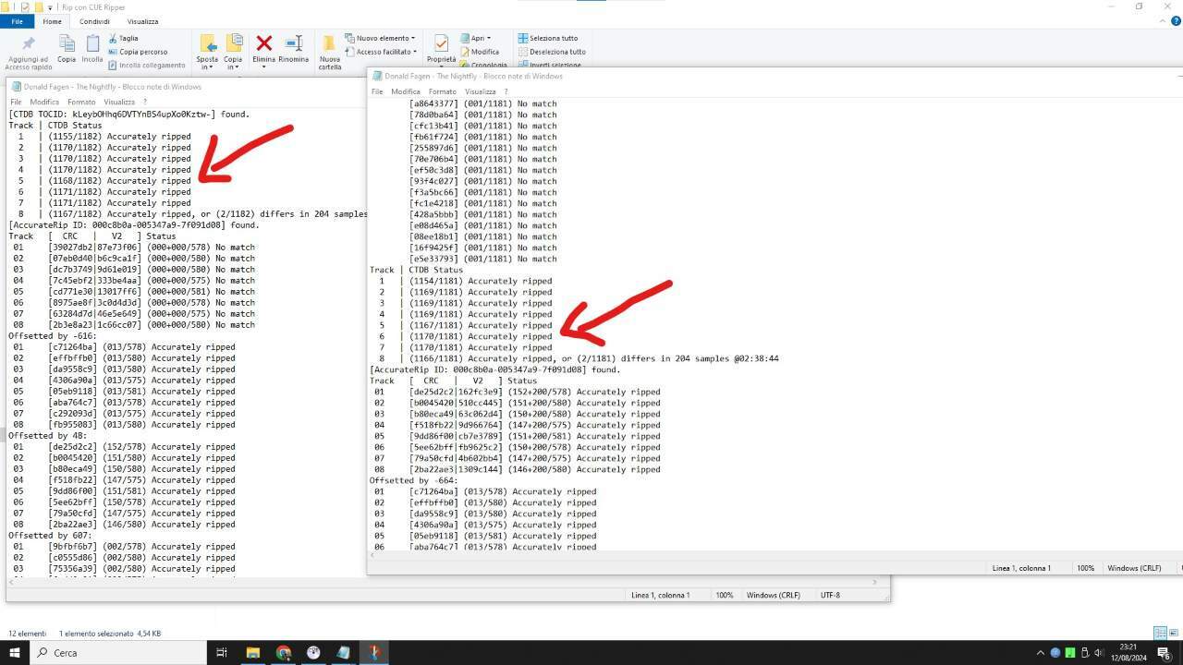Switch to details view icon in status bar
Viewport: 1183px width, 665px height.
1160,633
